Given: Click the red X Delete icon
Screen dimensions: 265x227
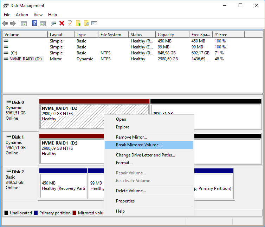Looking at the screenshot, I should point(62,23).
